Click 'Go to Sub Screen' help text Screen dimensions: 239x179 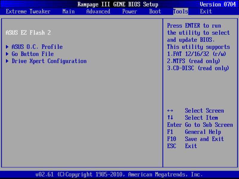209,125
